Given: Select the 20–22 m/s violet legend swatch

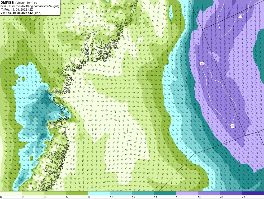Looking at the screenshot, I should click(231, 193).
